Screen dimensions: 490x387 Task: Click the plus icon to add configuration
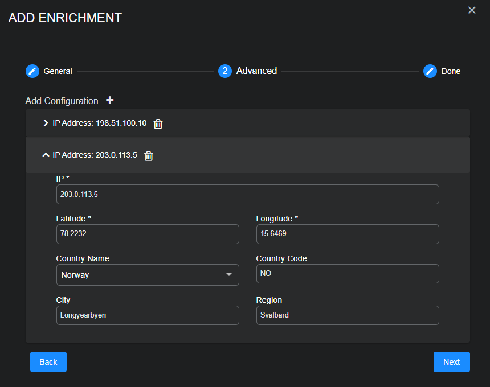point(110,101)
